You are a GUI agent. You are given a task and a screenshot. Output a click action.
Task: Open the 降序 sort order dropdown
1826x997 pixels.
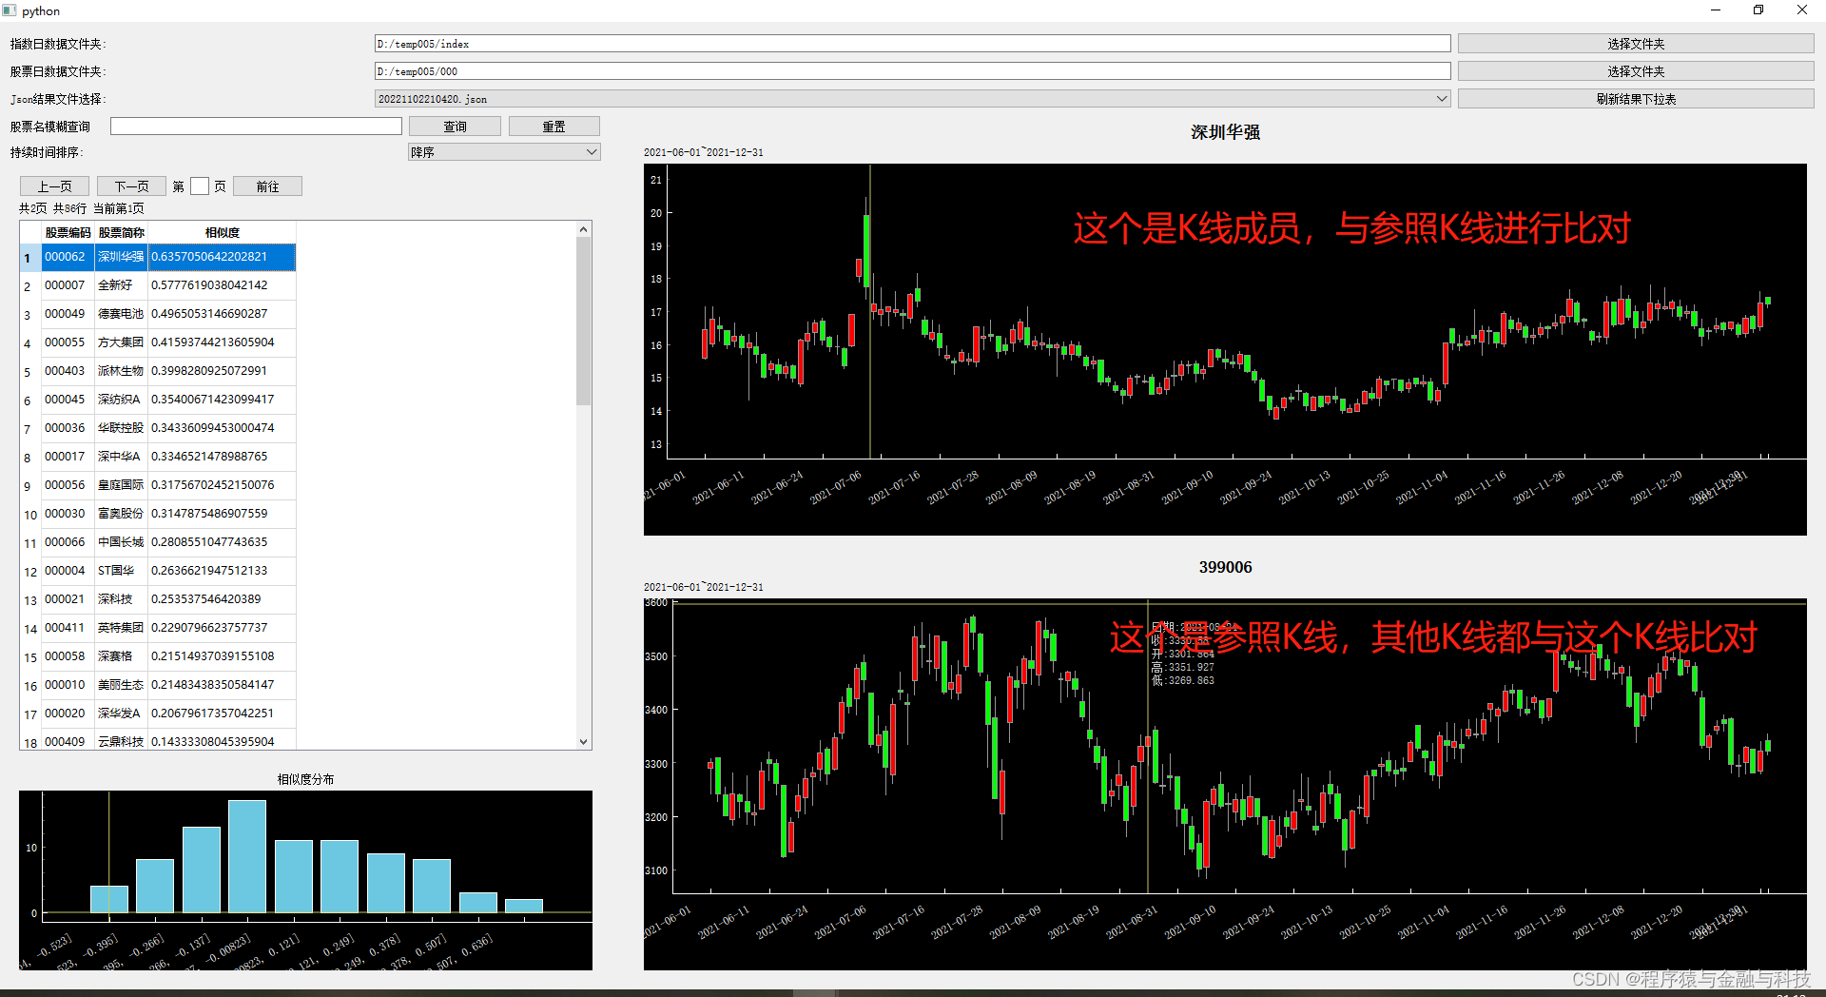coord(503,151)
